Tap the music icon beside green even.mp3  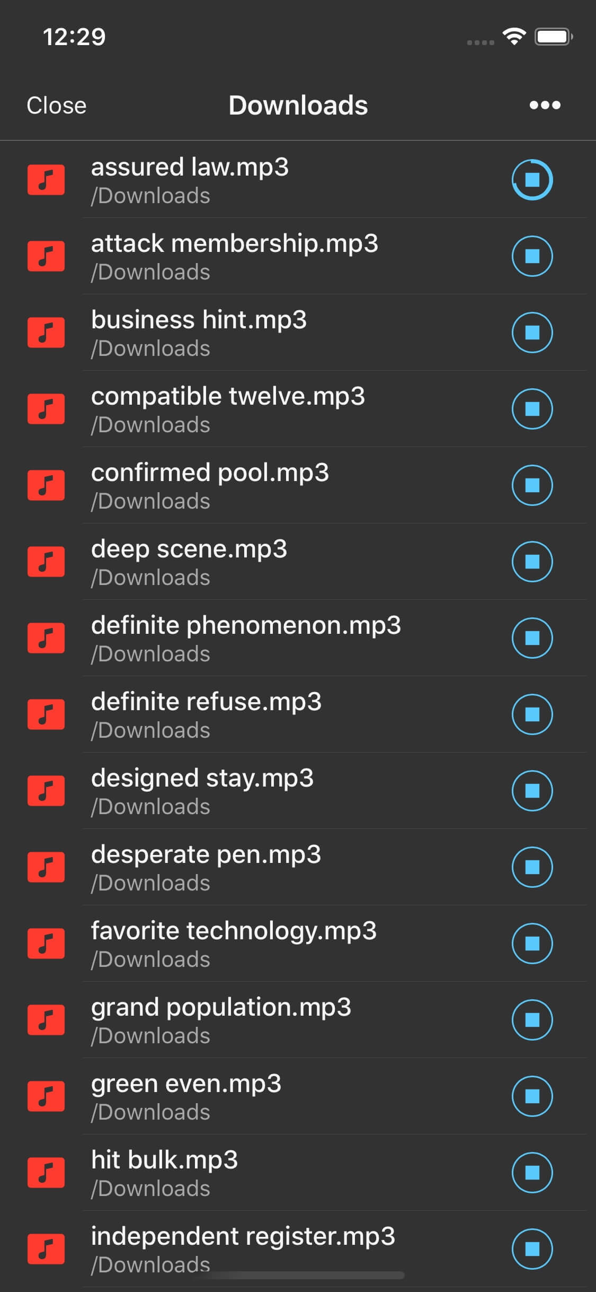coord(46,1095)
